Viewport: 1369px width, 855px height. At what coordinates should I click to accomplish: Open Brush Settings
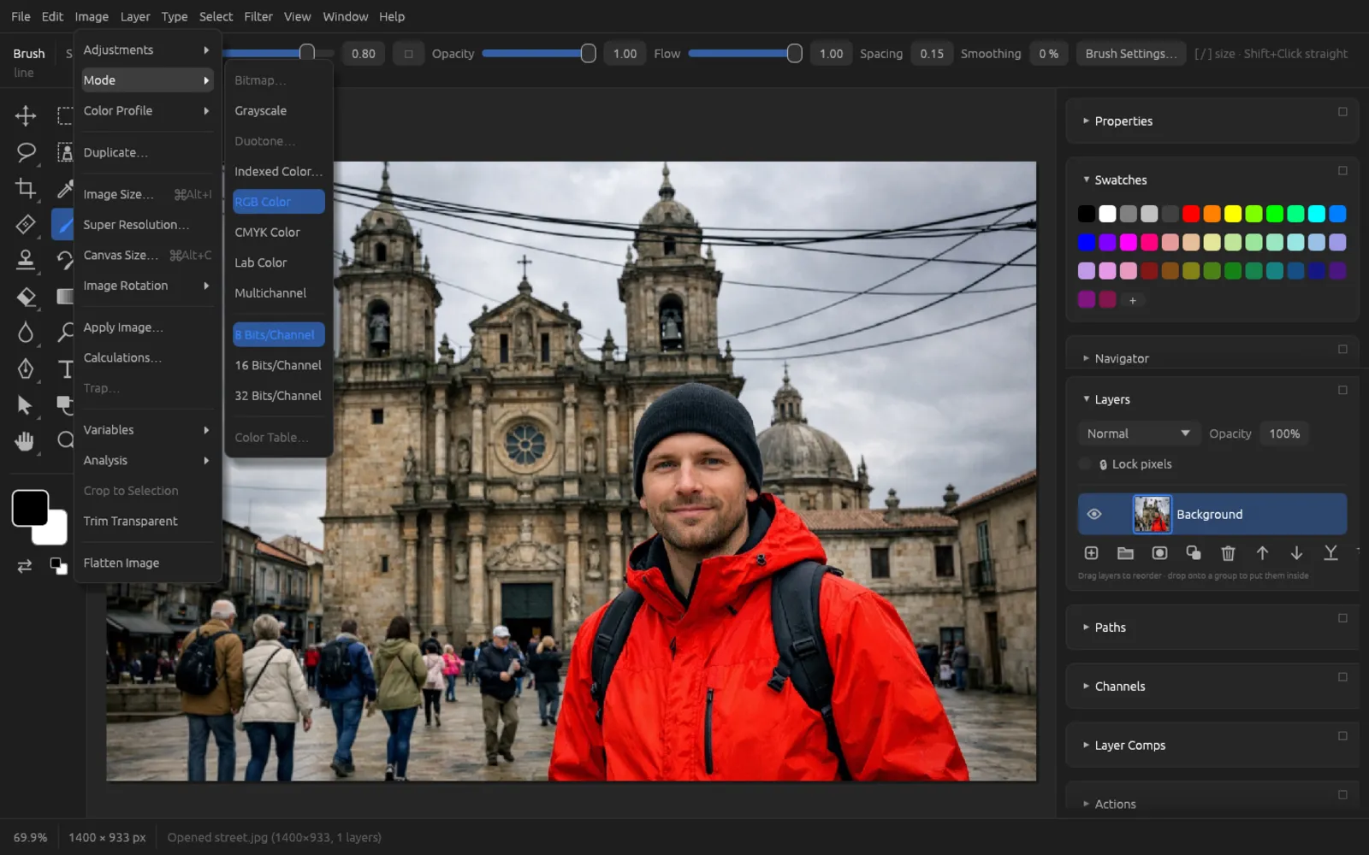tap(1130, 54)
